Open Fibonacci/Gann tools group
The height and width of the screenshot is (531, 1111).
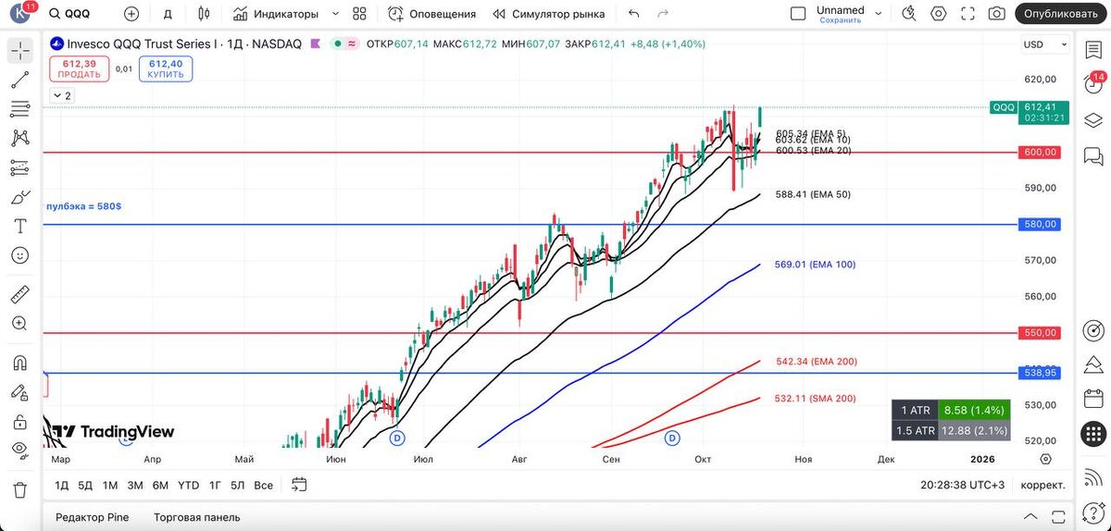point(20,109)
